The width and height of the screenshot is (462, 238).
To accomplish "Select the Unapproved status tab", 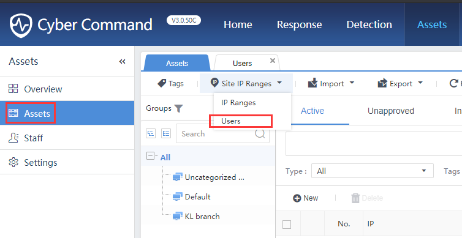I will (391, 111).
